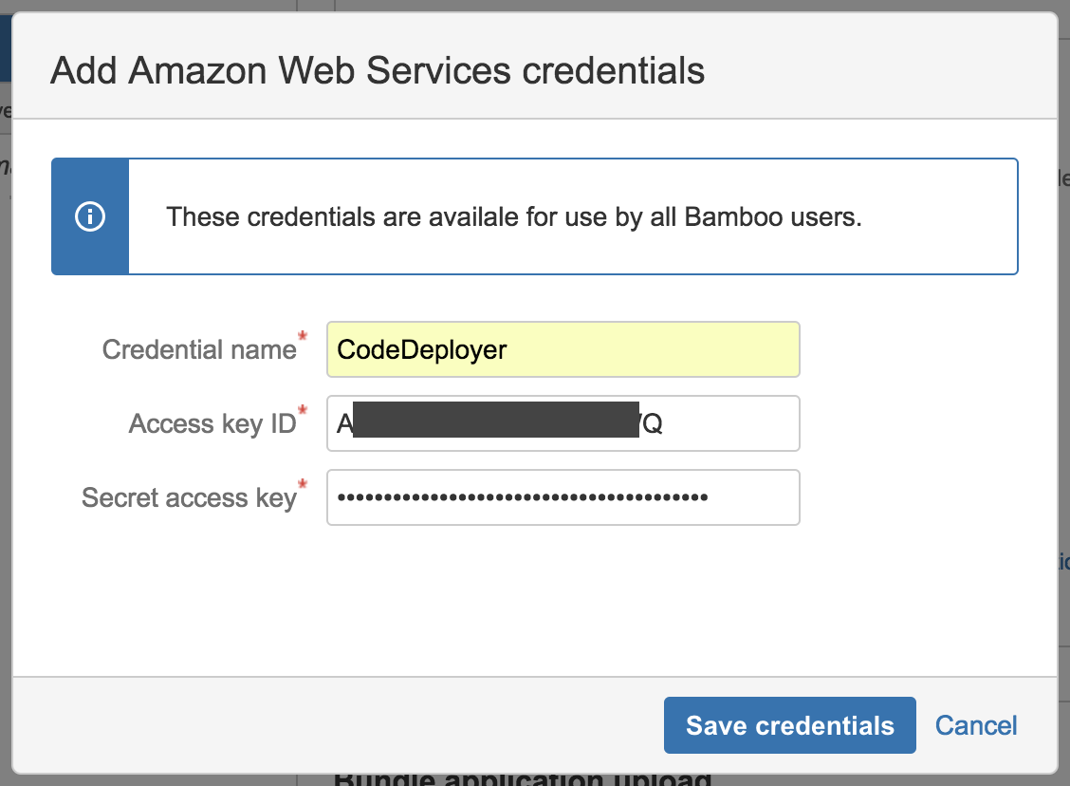Click the dialog title Add Amazon Web Services credentials
The image size is (1070, 786).
[x=378, y=69]
